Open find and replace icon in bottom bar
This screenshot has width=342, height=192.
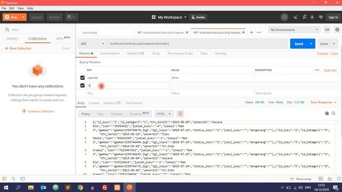(x=13, y=179)
